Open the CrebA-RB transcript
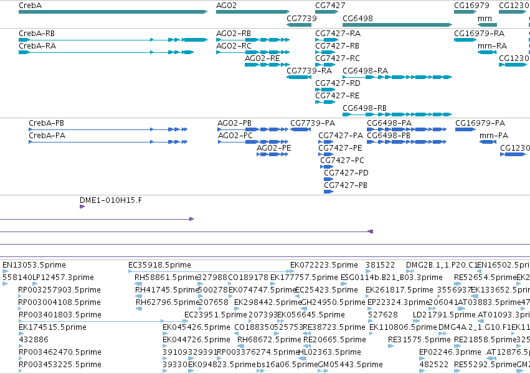The image size is (530, 374). [113, 40]
